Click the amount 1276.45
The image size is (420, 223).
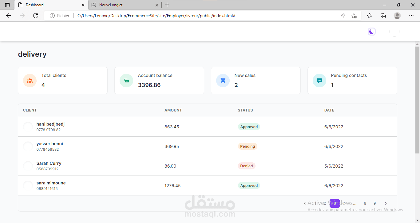[172, 186]
